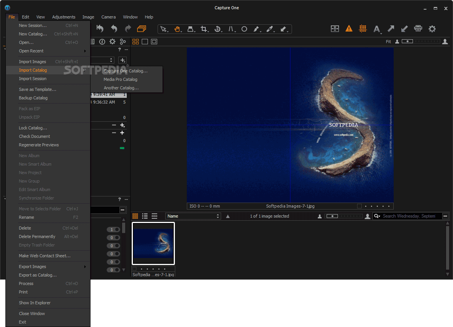Image resolution: width=453 pixels, height=327 pixels.
Task: Select the Crop tool in toolbar
Action: (x=204, y=29)
